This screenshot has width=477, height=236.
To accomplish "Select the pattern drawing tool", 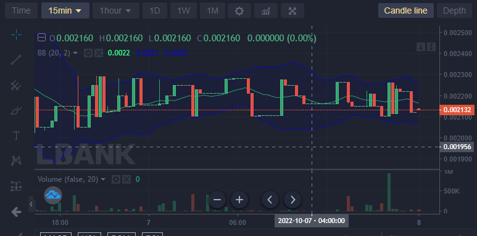I will tap(16, 161).
